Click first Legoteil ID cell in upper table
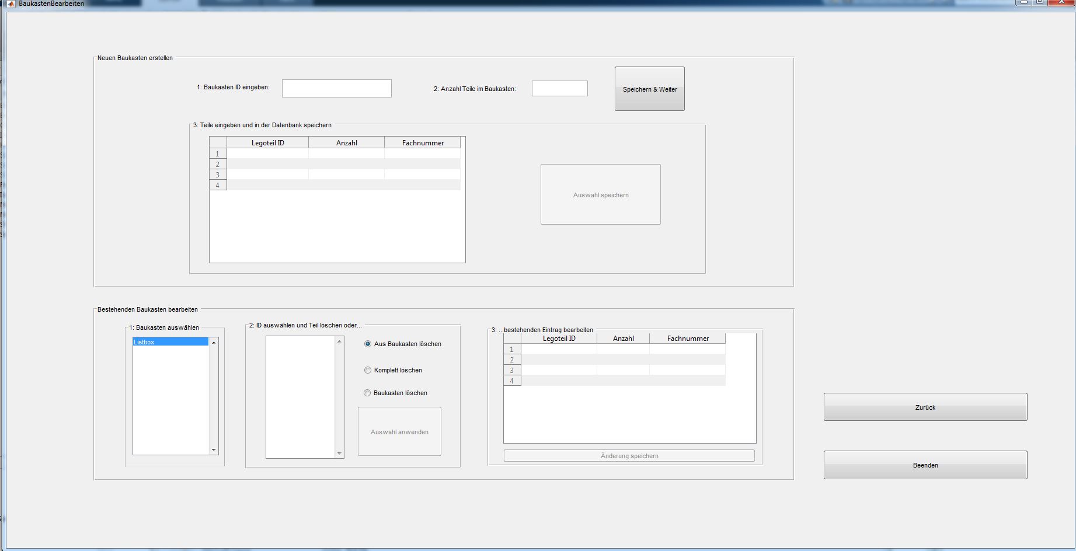 [267, 154]
